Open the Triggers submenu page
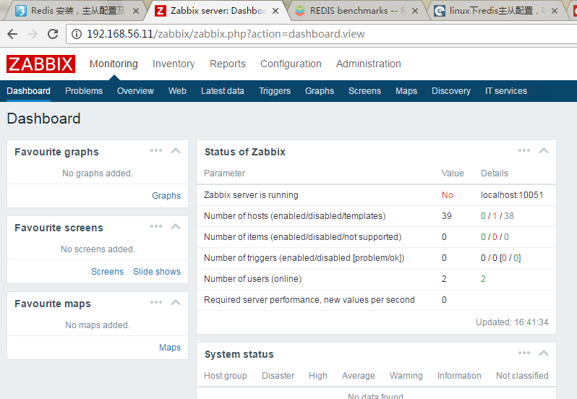Screen dimensions: 577x399 pos(275,91)
